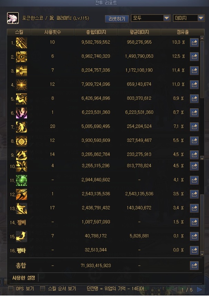Click the share icon in the 총합 total row
Viewport: 209px width, 299px height.
point(194,266)
